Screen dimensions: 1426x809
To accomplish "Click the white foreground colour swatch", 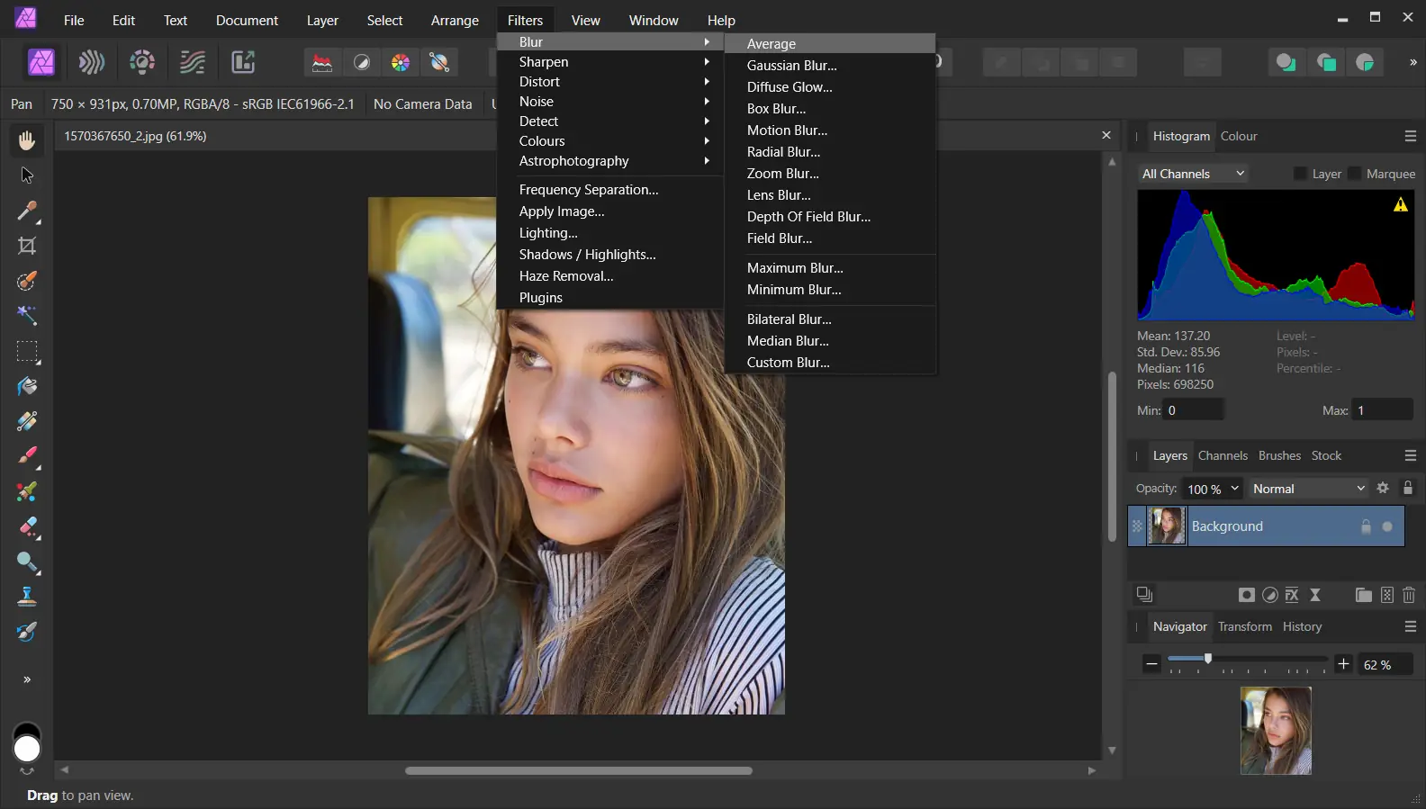I will [27, 749].
